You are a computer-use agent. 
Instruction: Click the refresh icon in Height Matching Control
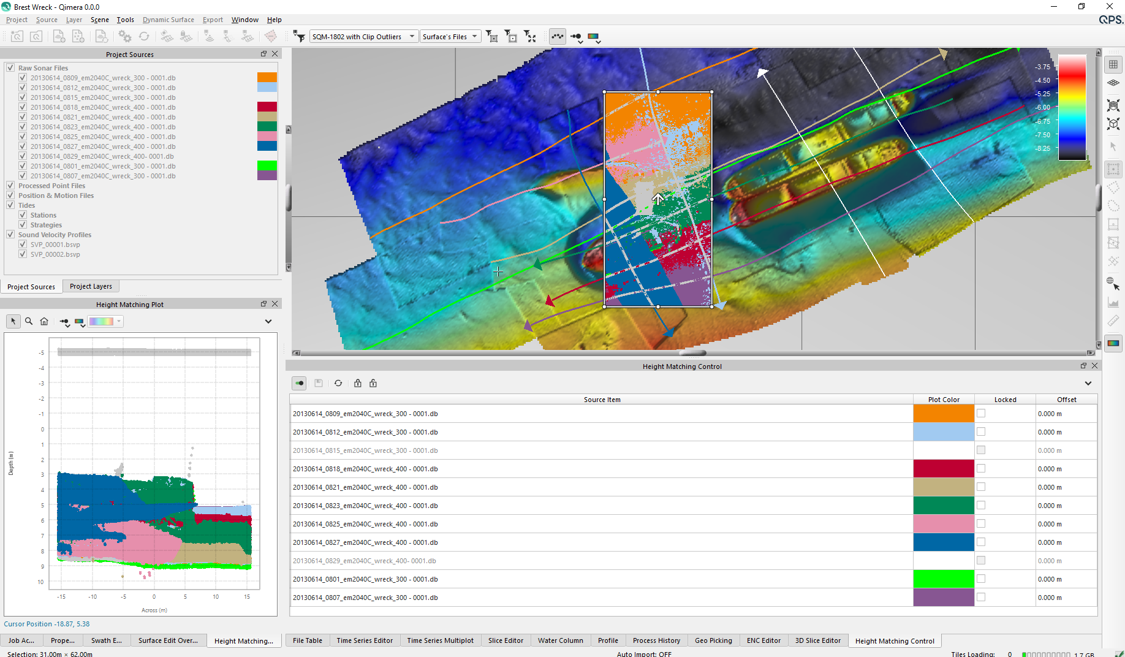(338, 383)
